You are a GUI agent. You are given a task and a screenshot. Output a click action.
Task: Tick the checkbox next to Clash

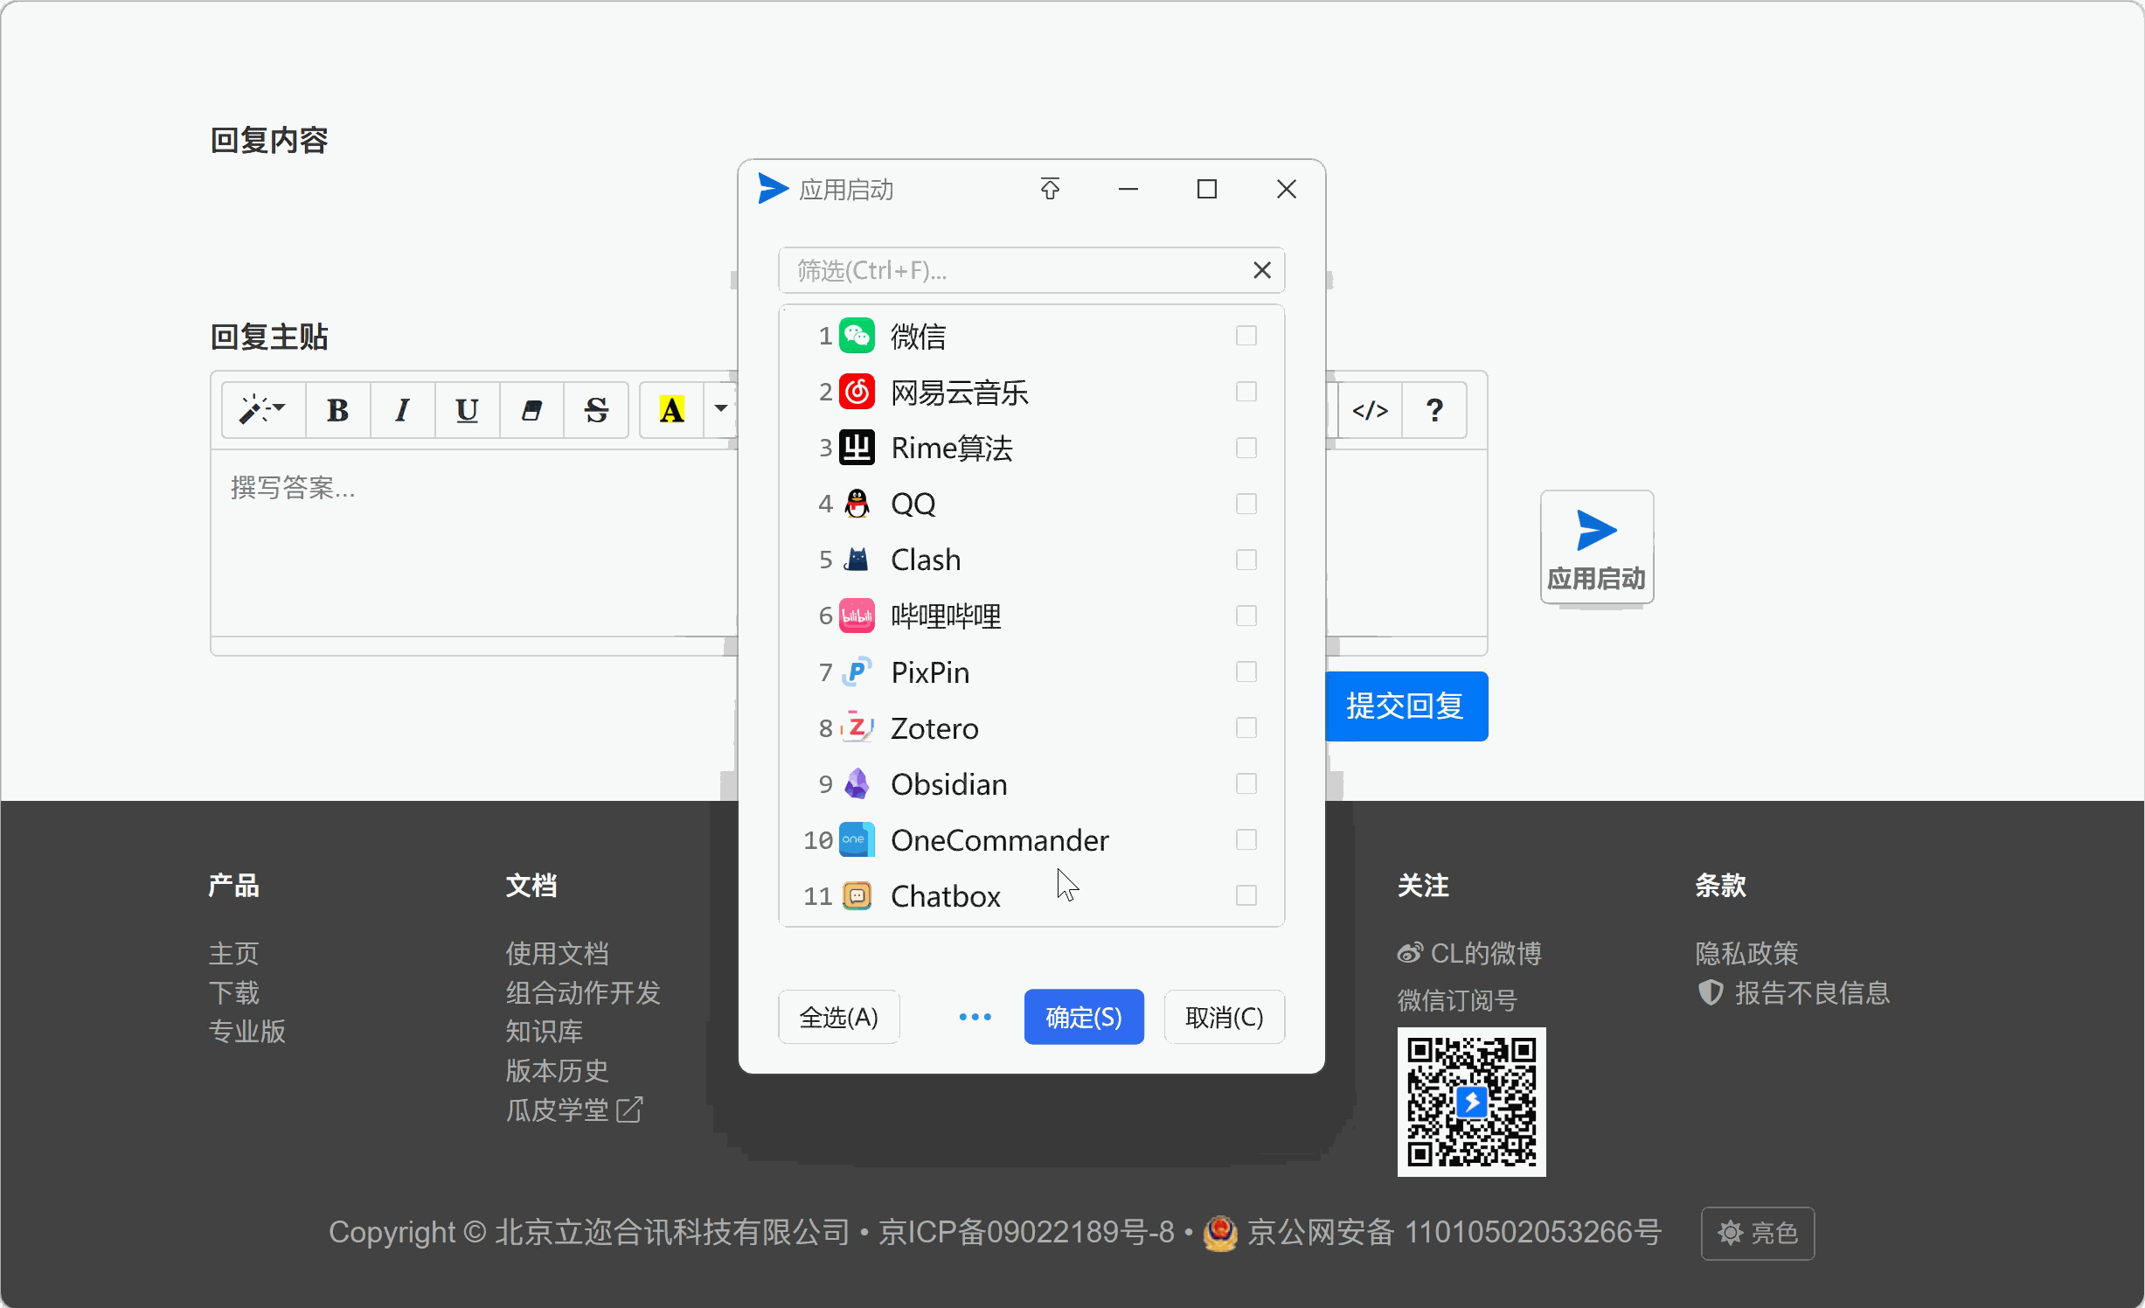click(x=1246, y=560)
